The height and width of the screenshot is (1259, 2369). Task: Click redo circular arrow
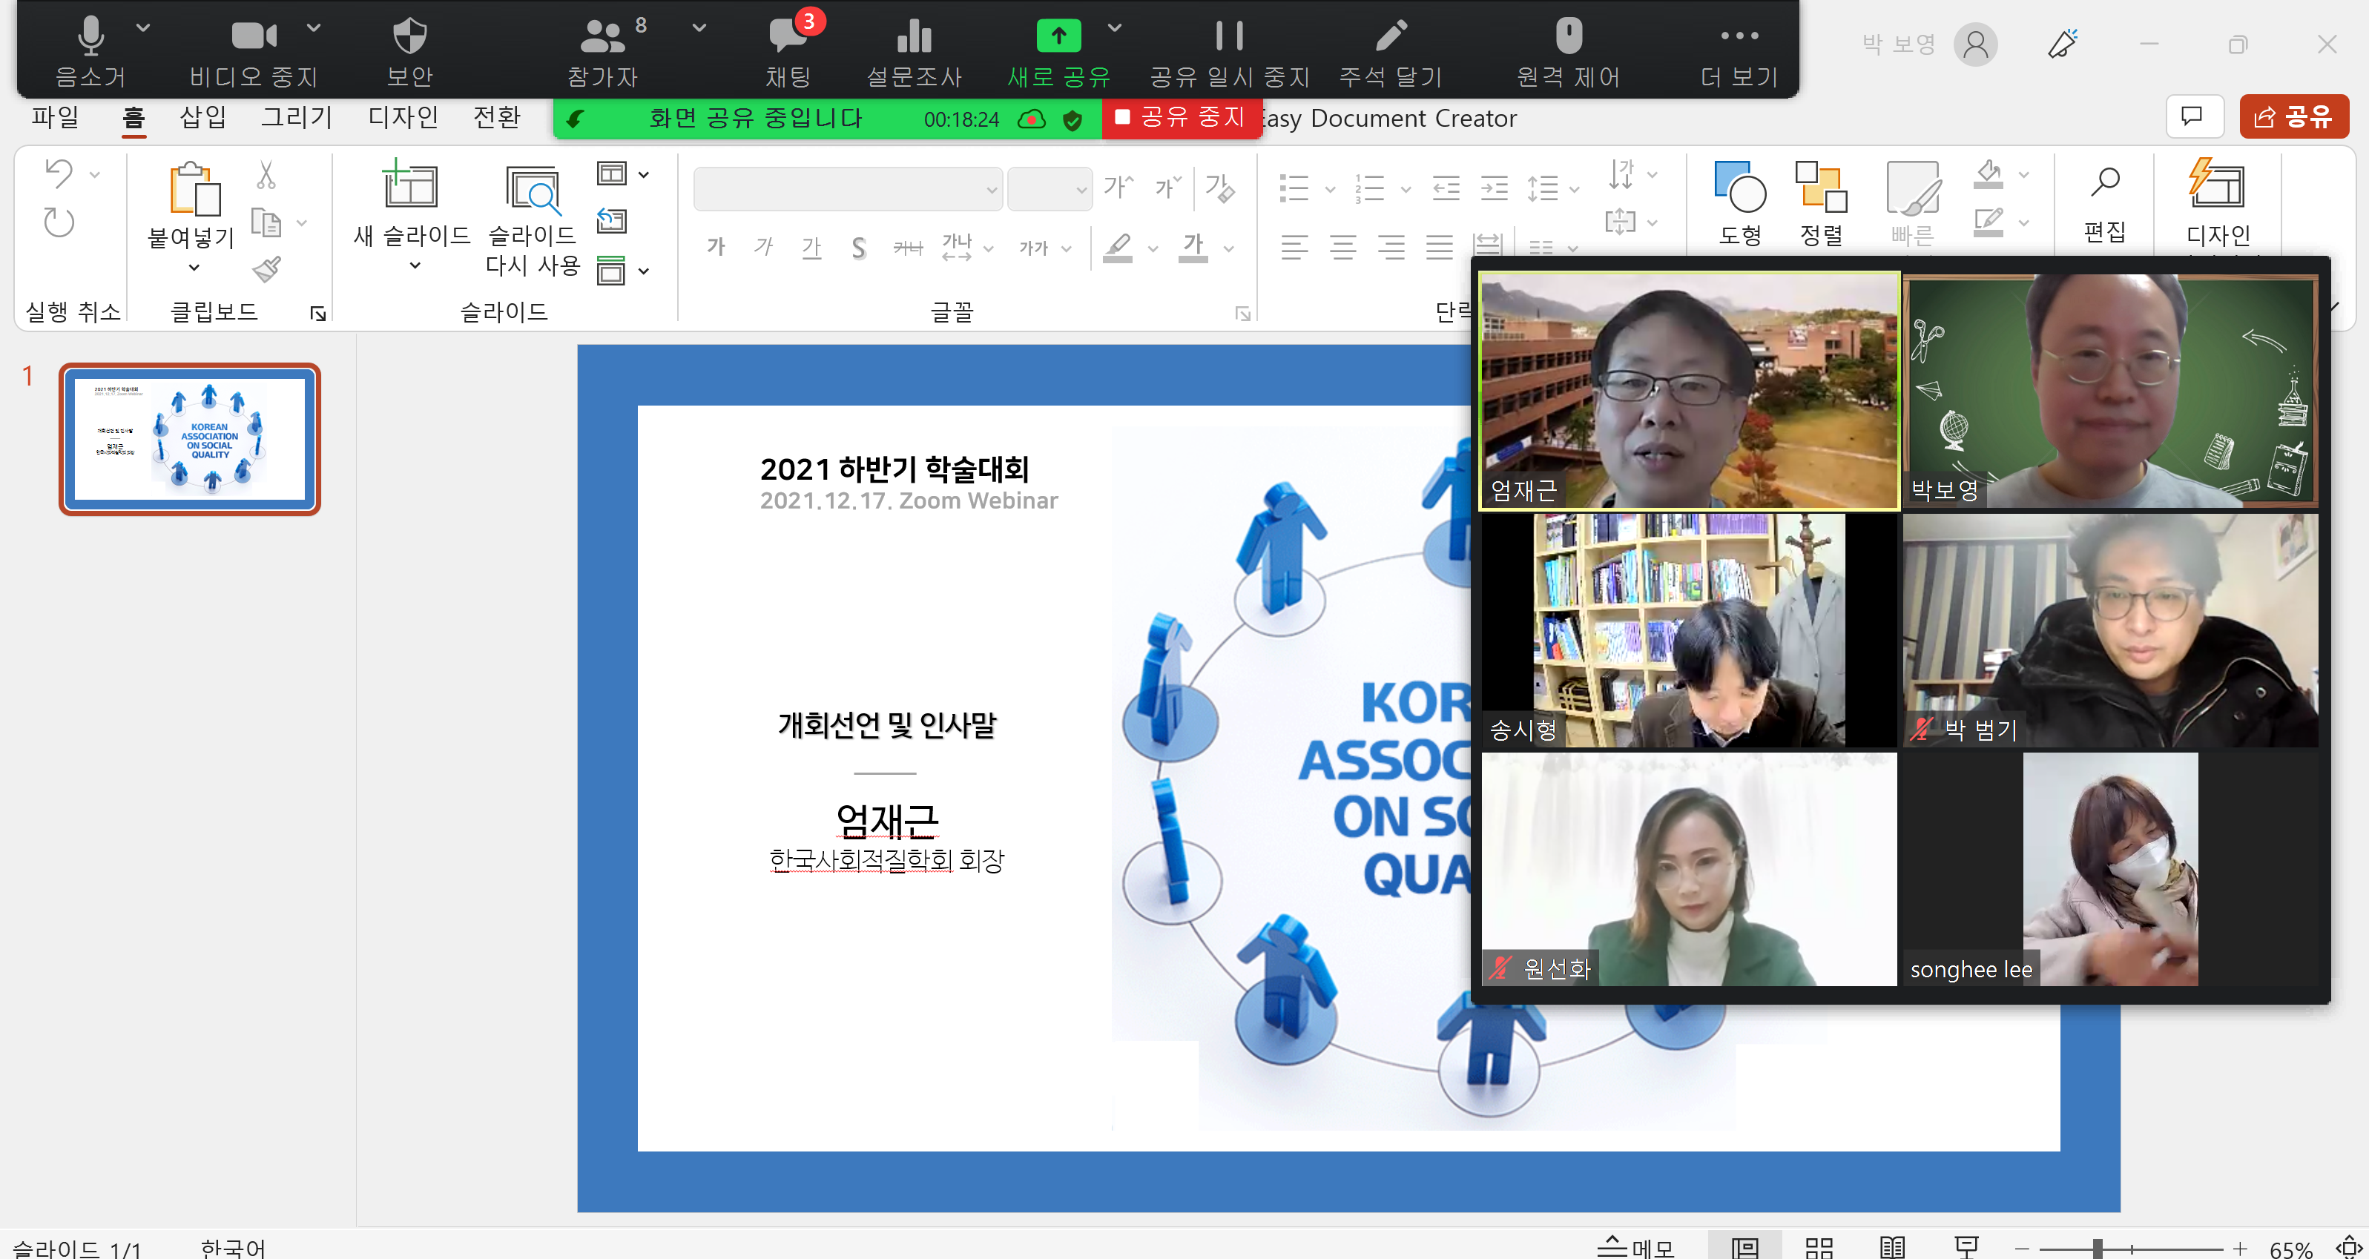59,222
